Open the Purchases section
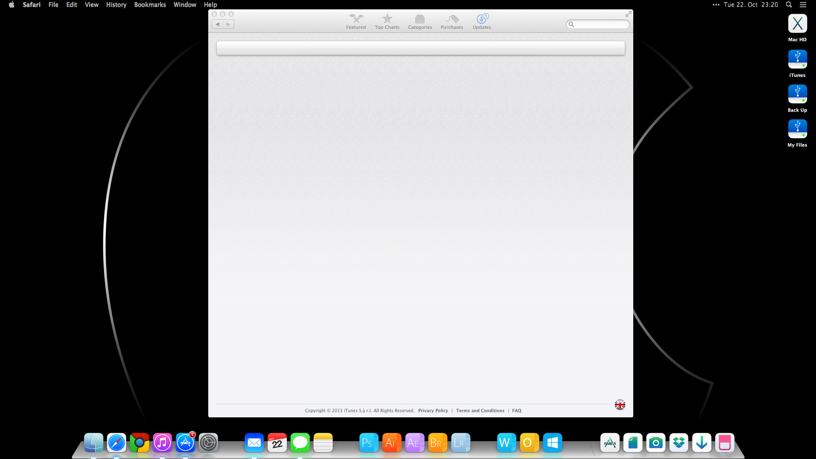 pos(452,22)
